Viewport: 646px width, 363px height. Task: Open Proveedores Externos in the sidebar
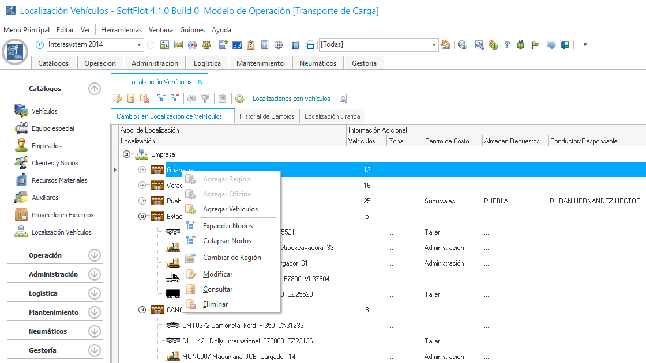tap(62, 215)
